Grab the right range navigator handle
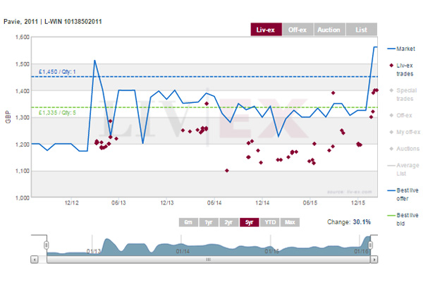The height and width of the screenshot is (282, 423). tap(370, 245)
